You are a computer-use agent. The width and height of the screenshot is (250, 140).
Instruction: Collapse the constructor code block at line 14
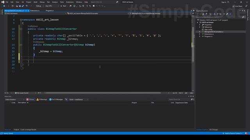(x=21, y=45)
